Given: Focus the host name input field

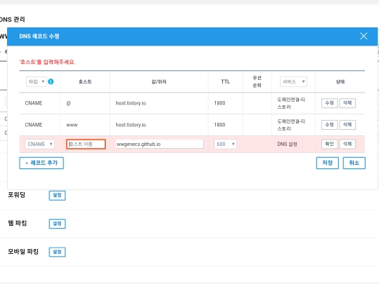Looking at the screenshot, I should coord(86,144).
